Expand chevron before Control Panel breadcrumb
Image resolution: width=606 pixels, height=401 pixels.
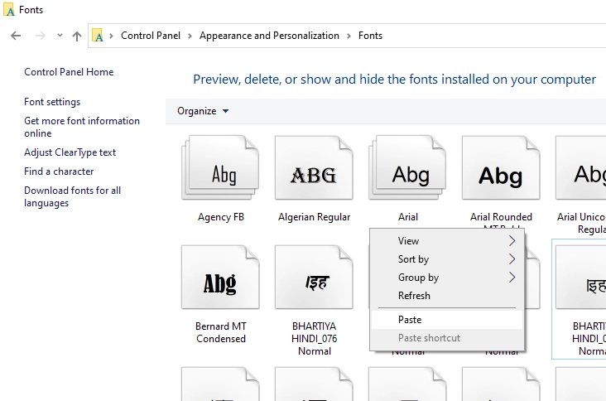[111, 36]
